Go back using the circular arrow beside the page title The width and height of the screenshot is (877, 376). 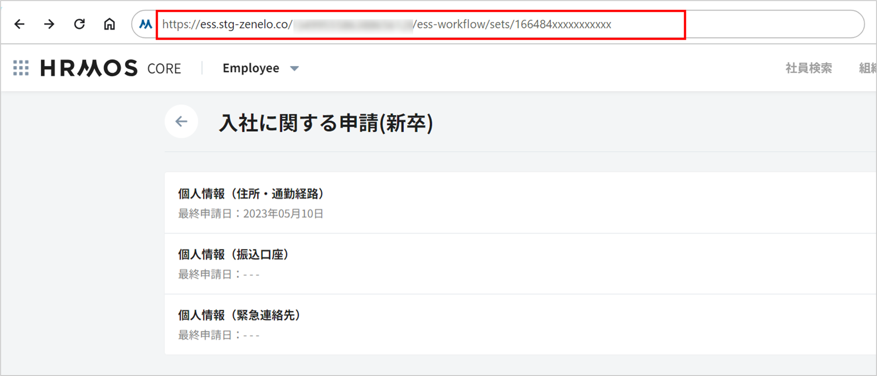click(181, 122)
